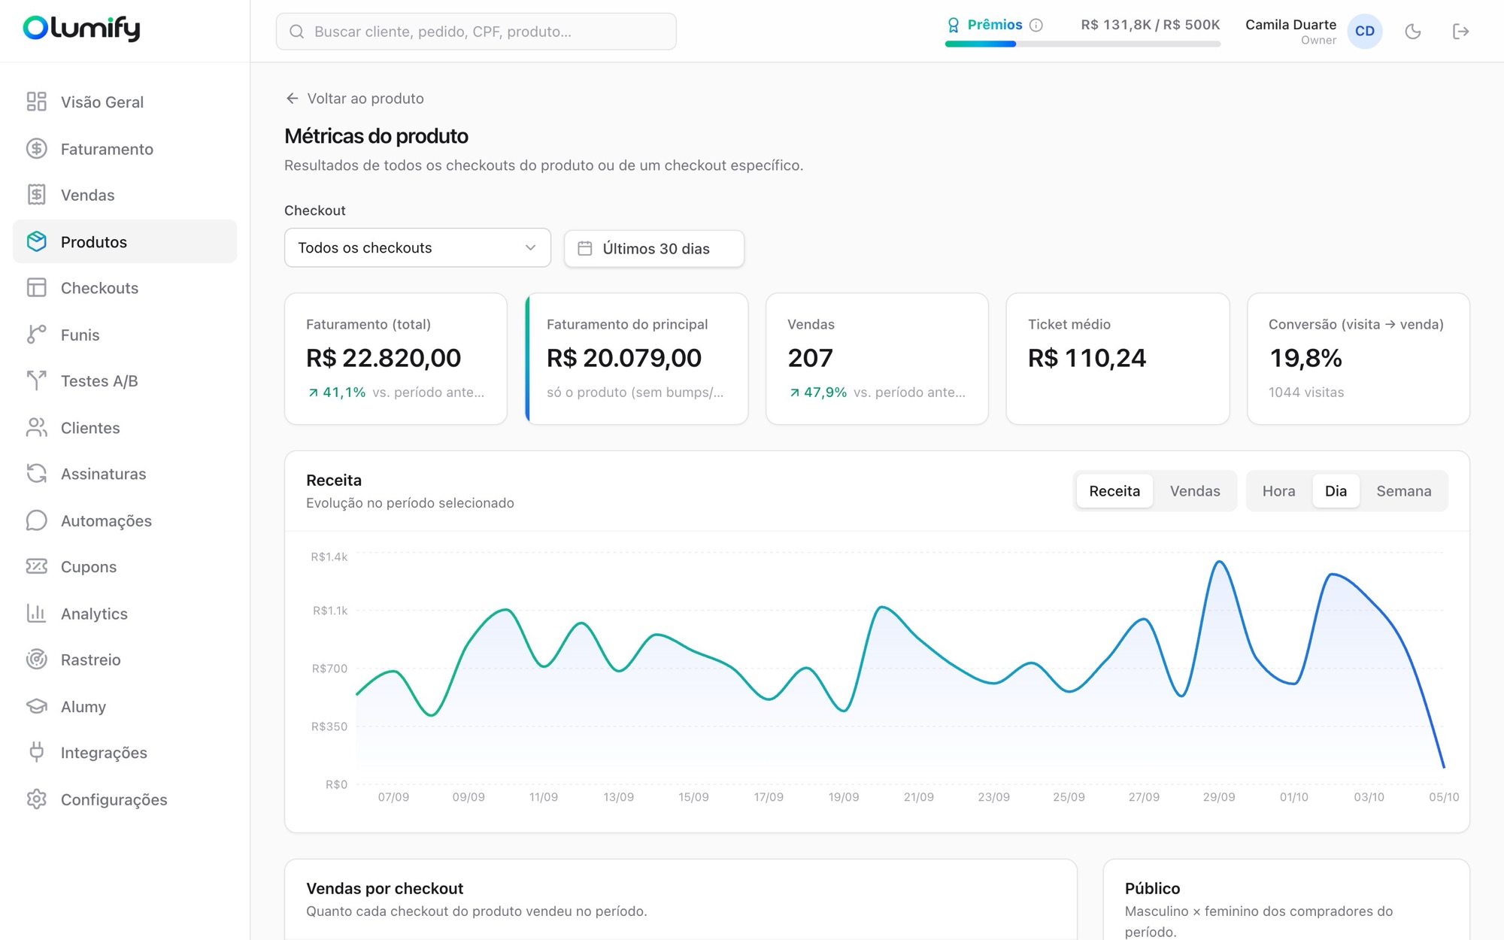Click the 1044 visitas text
This screenshot has height=940, width=1504.
coord(1306,392)
